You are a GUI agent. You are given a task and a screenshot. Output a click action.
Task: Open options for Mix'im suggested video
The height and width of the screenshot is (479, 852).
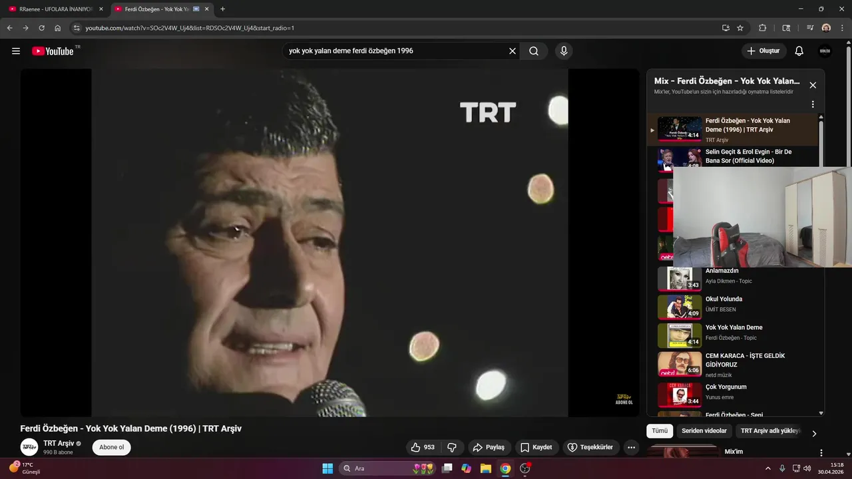821,452
